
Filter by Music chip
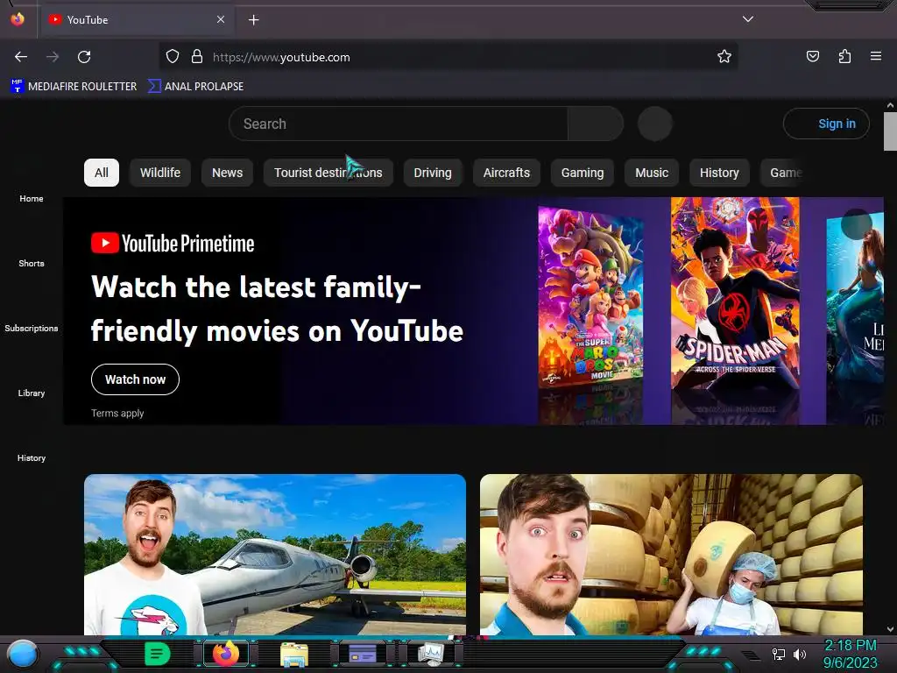click(652, 173)
